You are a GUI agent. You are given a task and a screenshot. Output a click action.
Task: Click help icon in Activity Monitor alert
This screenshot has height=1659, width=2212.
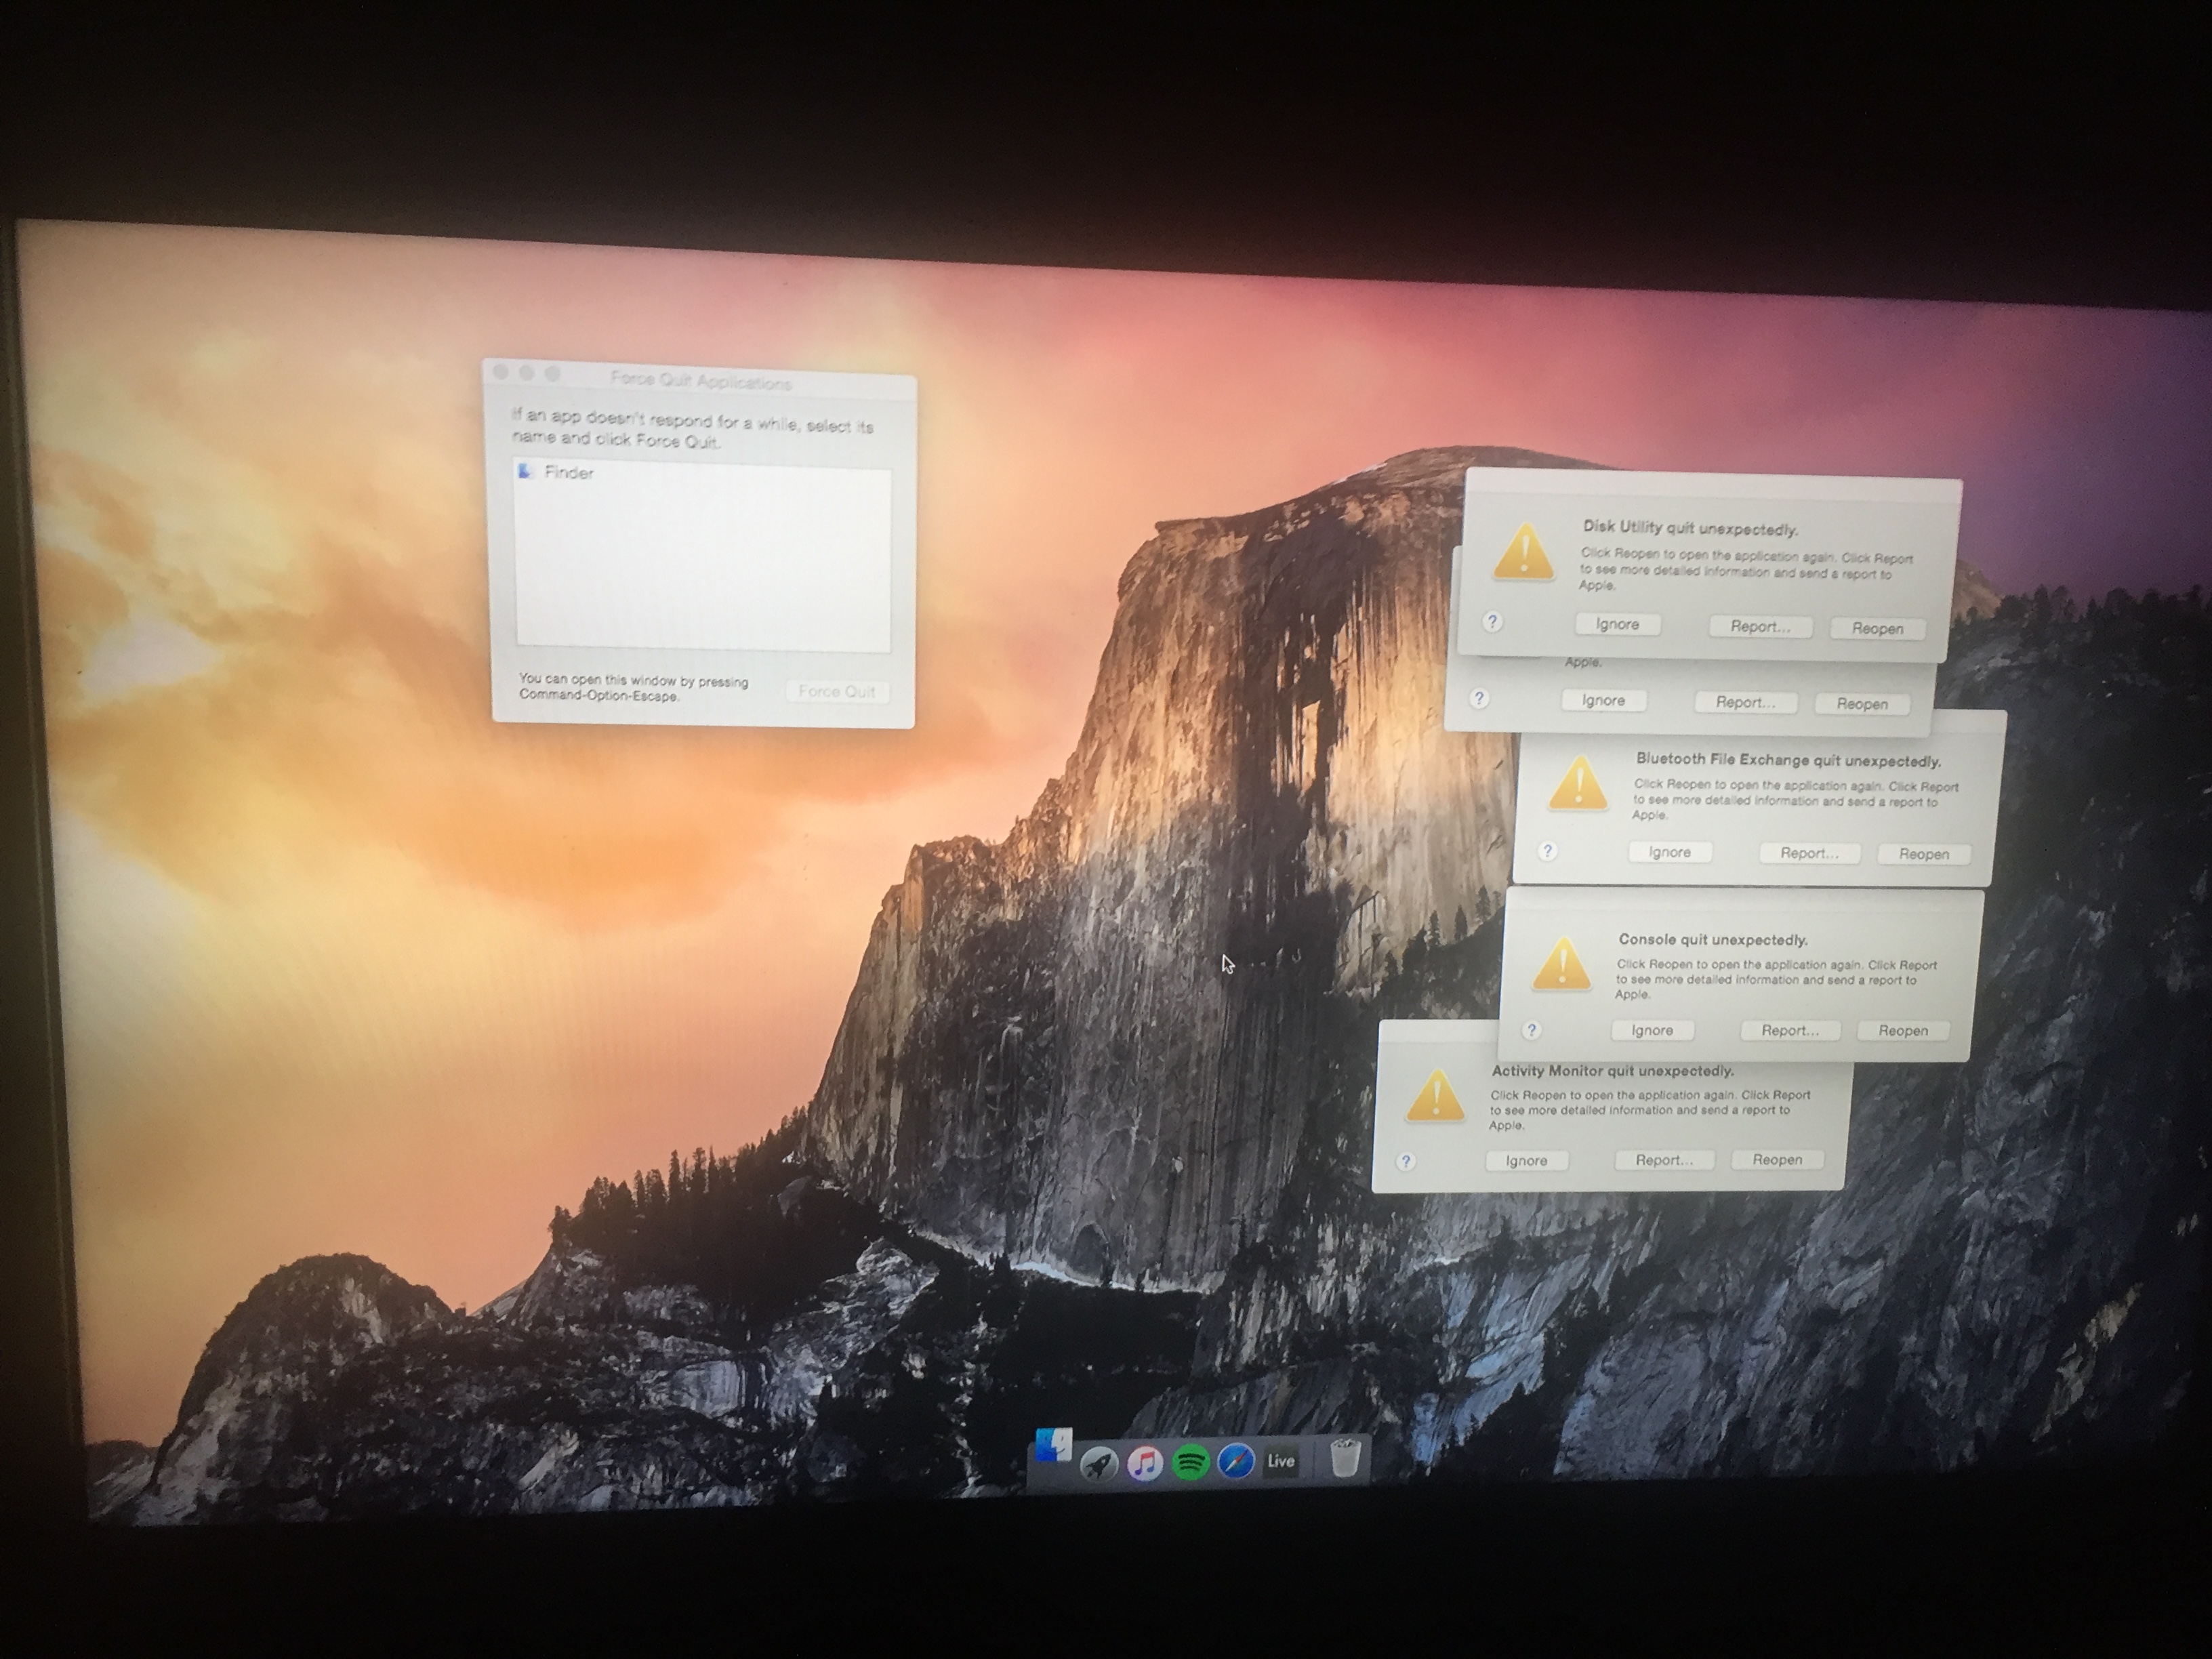coord(1406,1161)
